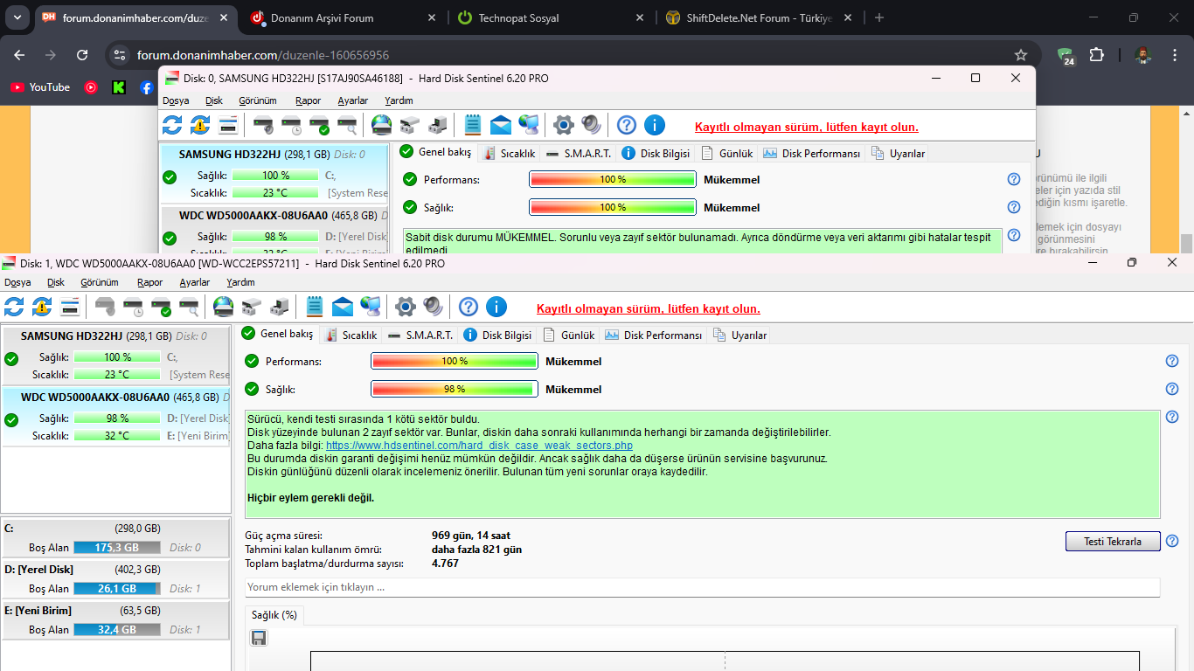
Task: Open Disk Bilgisi tab in Disk 1 window
Action: [x=497, y=335]
